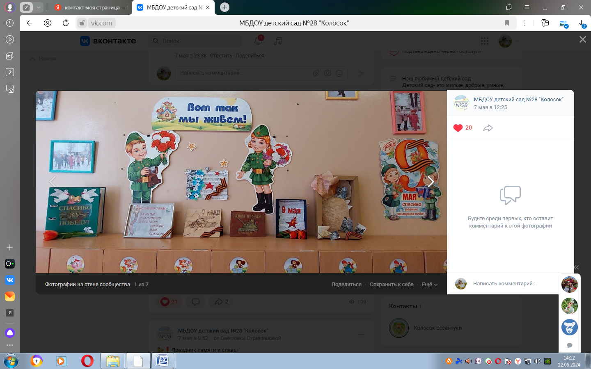This screenshot has width=591, height=369.
Task: Open the '21' likes button under the post
Action: tap(169, 302)
